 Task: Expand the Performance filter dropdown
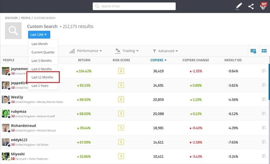click(86, 51)
